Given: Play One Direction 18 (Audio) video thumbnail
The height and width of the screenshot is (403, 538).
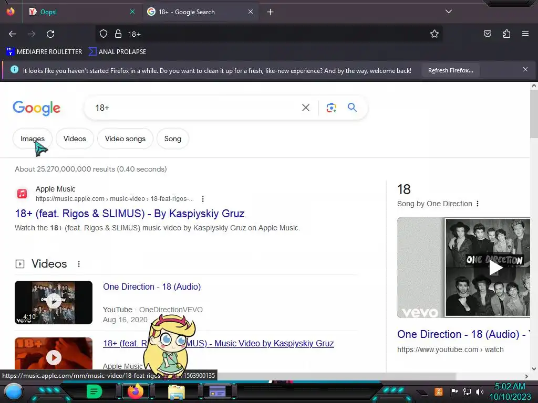Looking at the screenshot, I should coord(54,302).
